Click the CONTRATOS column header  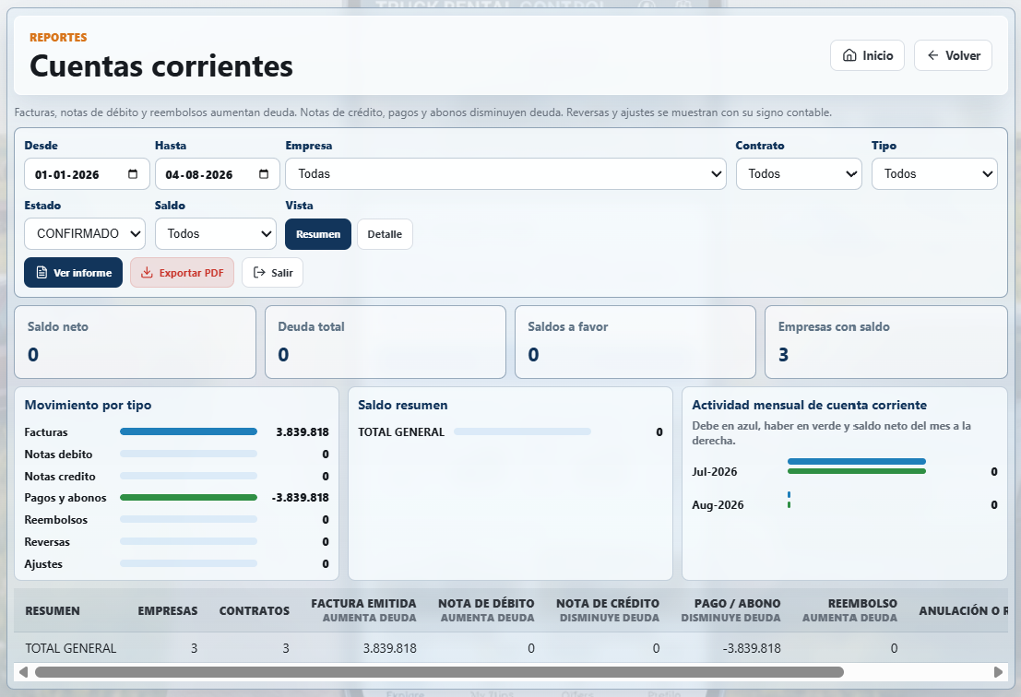point(254,611)
